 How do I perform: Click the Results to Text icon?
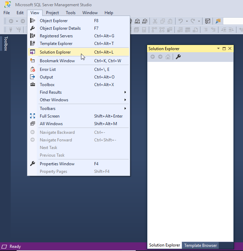(180, 30)
